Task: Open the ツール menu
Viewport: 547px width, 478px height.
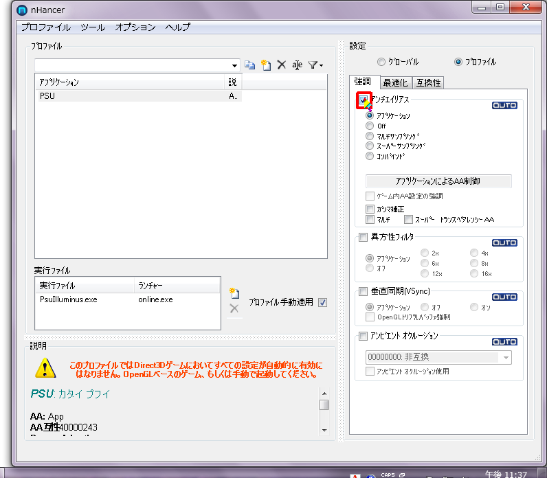Action: (x=93, y=27)
